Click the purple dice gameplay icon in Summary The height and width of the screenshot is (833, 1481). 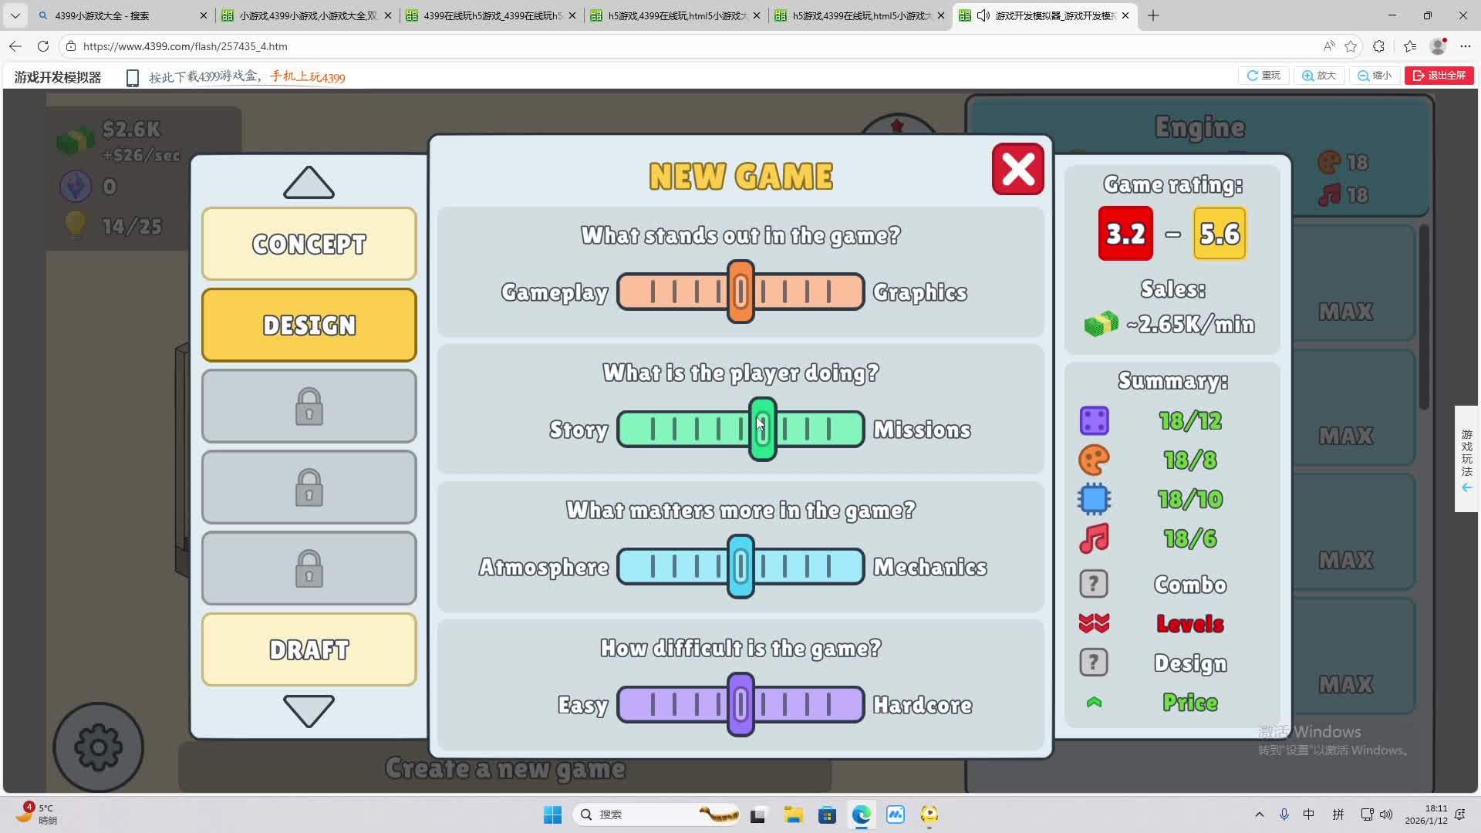[x=1094, y=421]
